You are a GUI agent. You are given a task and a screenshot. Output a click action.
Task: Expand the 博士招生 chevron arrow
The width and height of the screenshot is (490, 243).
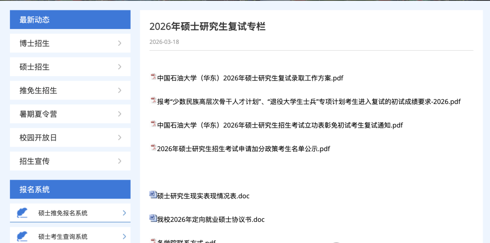coord(120,43)
